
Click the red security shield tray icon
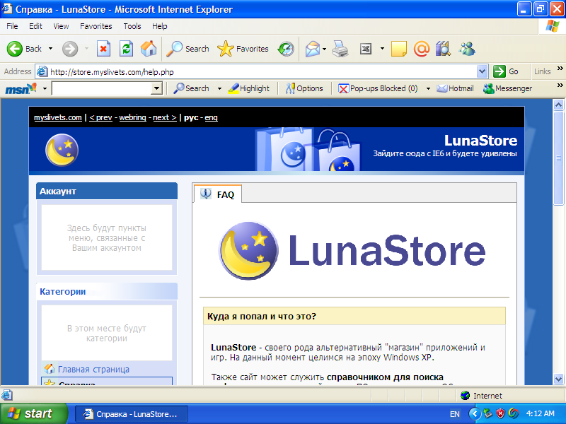click(500, 413)
